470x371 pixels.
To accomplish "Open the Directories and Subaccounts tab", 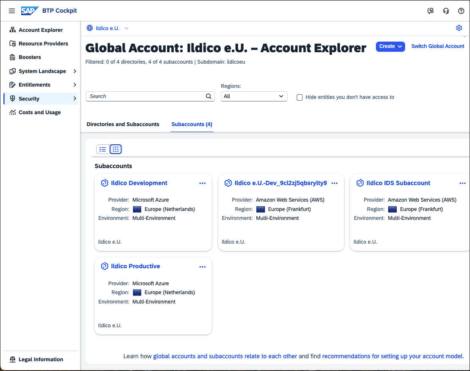I will pos(123,124).
